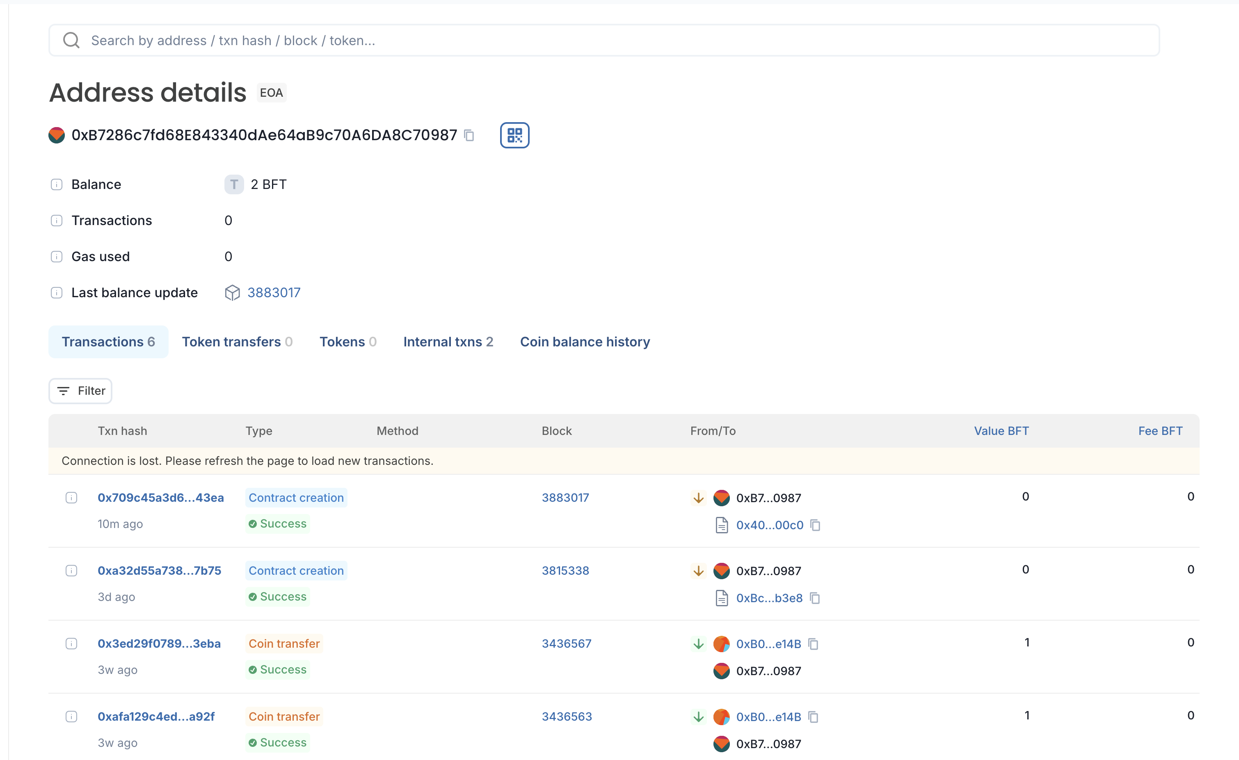Switch to the Tokens tab

point(348,342)
